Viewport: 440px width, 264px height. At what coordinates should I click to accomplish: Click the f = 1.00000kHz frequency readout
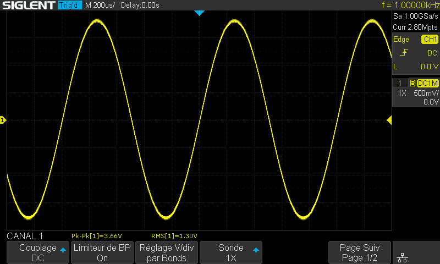pos(411,5)
